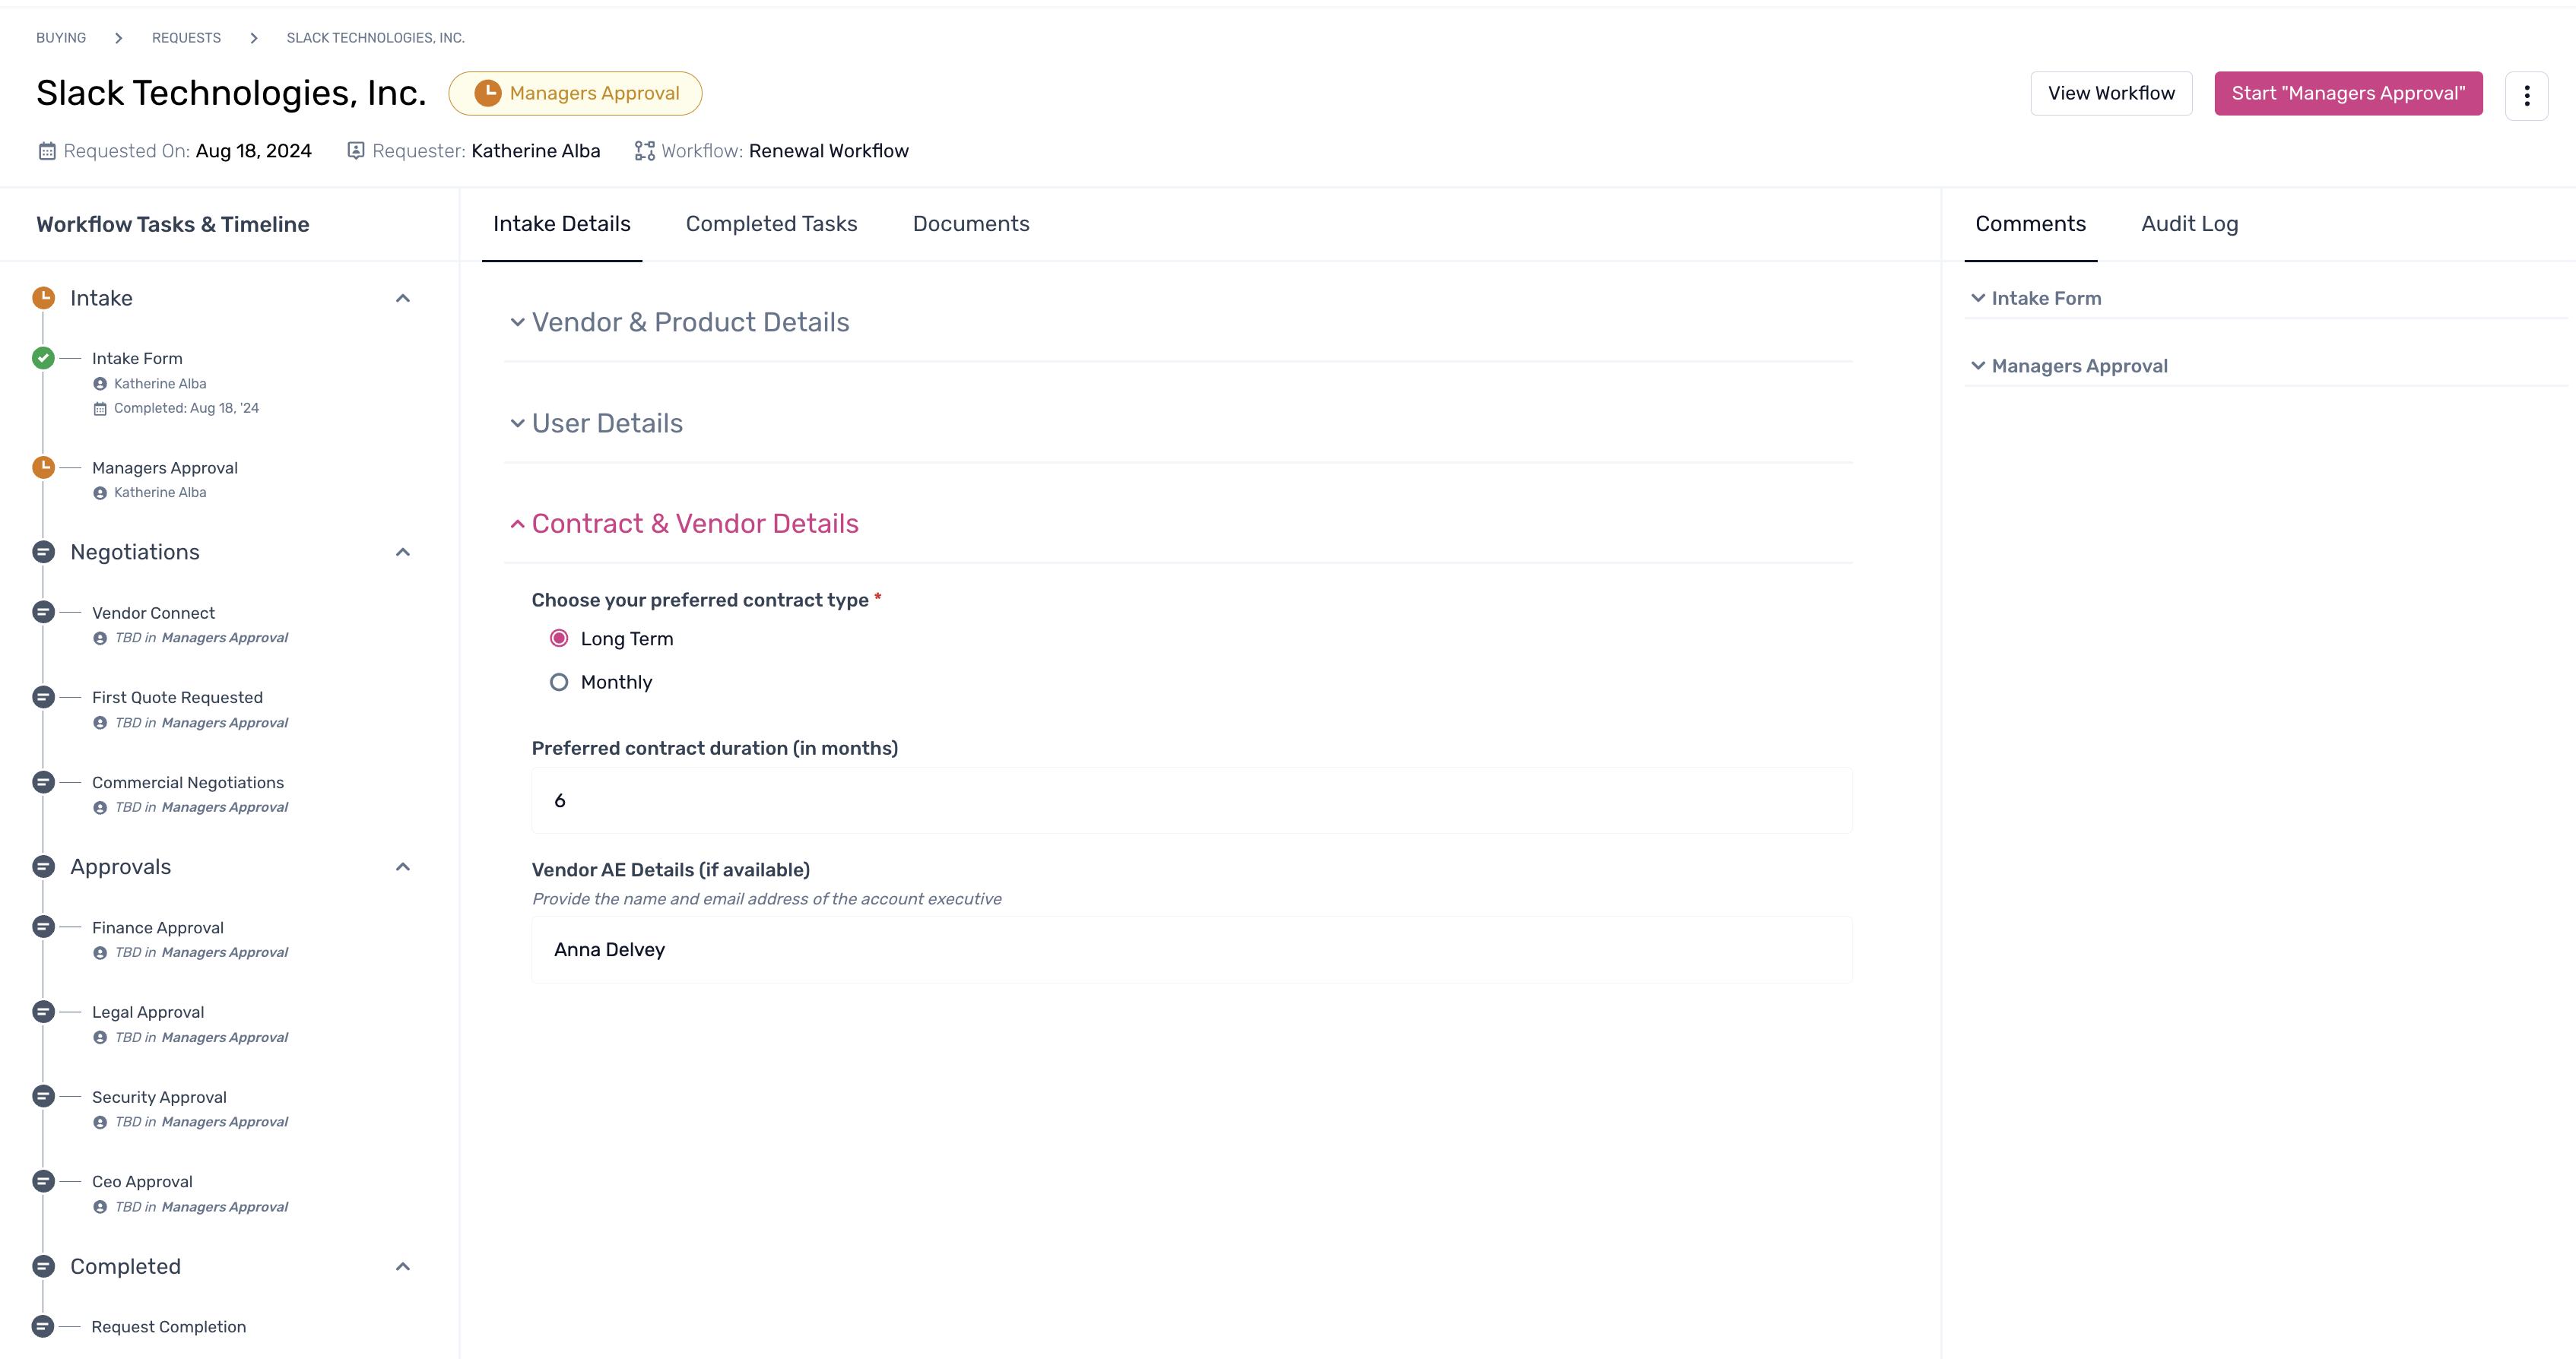Click the View Workflow button
Image resolution: width=2576 pixels, height=1359 pixels.
pyautogui.click(x=2111, y=93)
